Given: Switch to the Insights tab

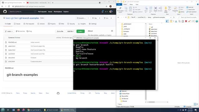Looking at the screenshot, I should tap(82, 24).
